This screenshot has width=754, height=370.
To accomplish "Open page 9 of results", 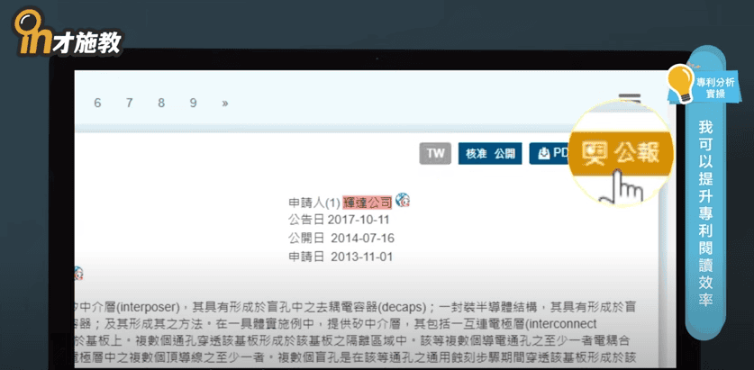I will tap(193, 103).
